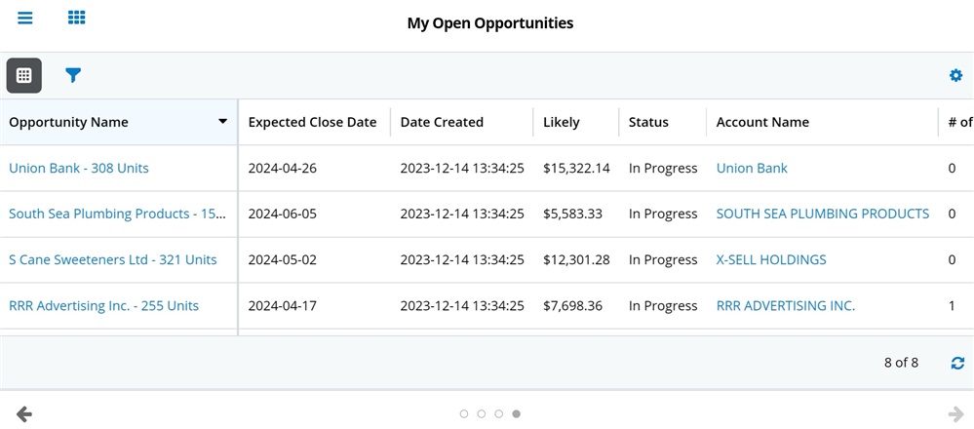Open Union Bank - 308 Units opportunity
The width and height of the screenshot is (974, 429).
tap(79, 168)
